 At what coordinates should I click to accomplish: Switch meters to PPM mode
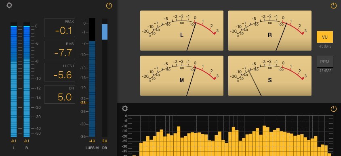(x=325, y=62)
